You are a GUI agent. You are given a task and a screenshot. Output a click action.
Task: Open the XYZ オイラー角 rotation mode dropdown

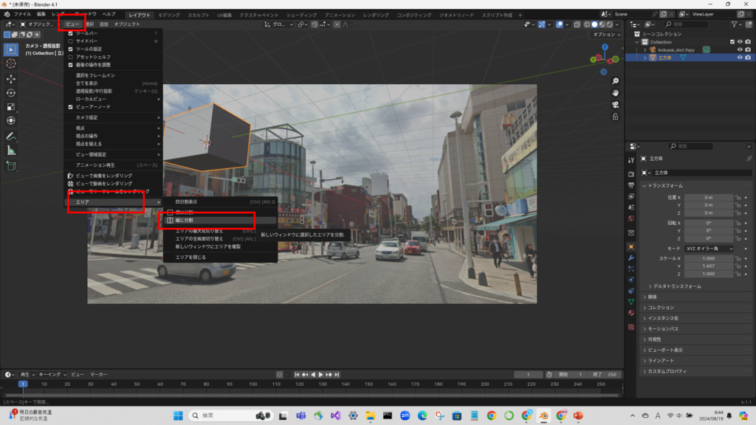point(709,249)
